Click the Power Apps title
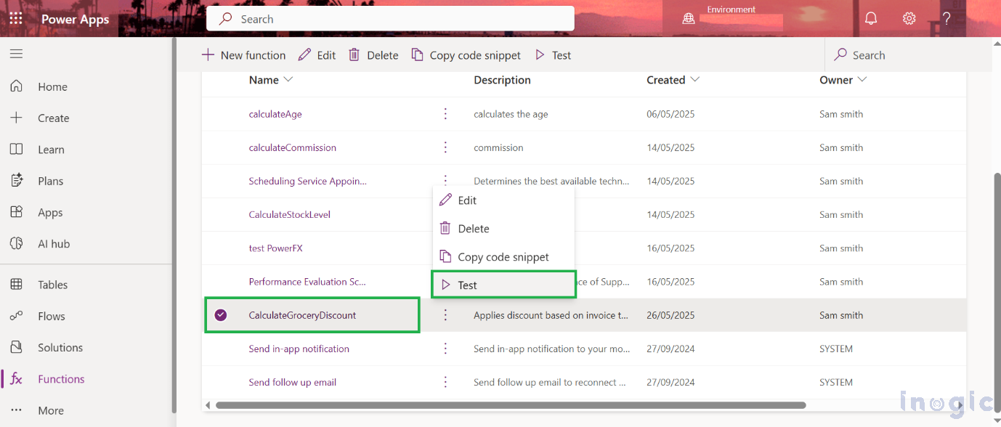Image resolution: width=1001 pixels, height=427 pixels. coord(75,19)
